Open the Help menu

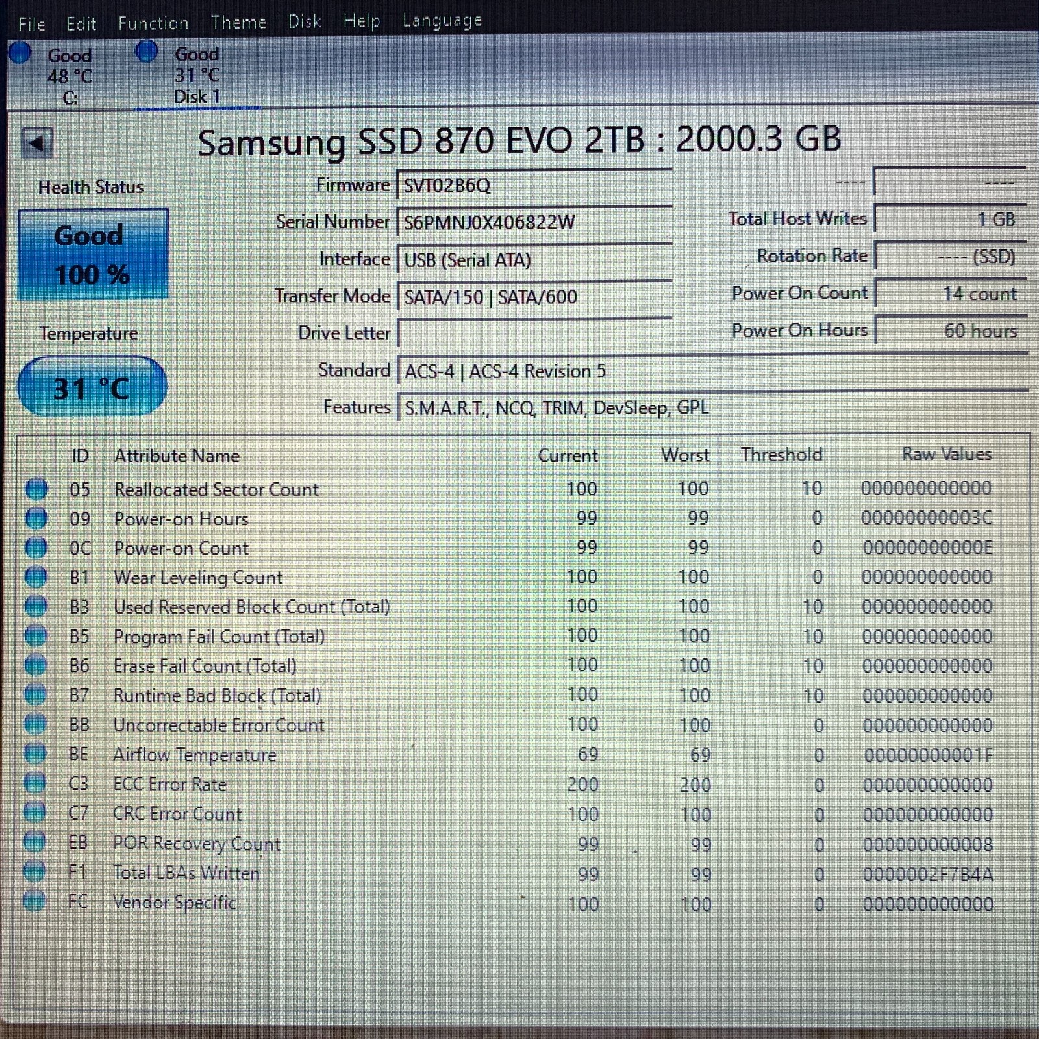pyautogui.click(x=361, y=21)
